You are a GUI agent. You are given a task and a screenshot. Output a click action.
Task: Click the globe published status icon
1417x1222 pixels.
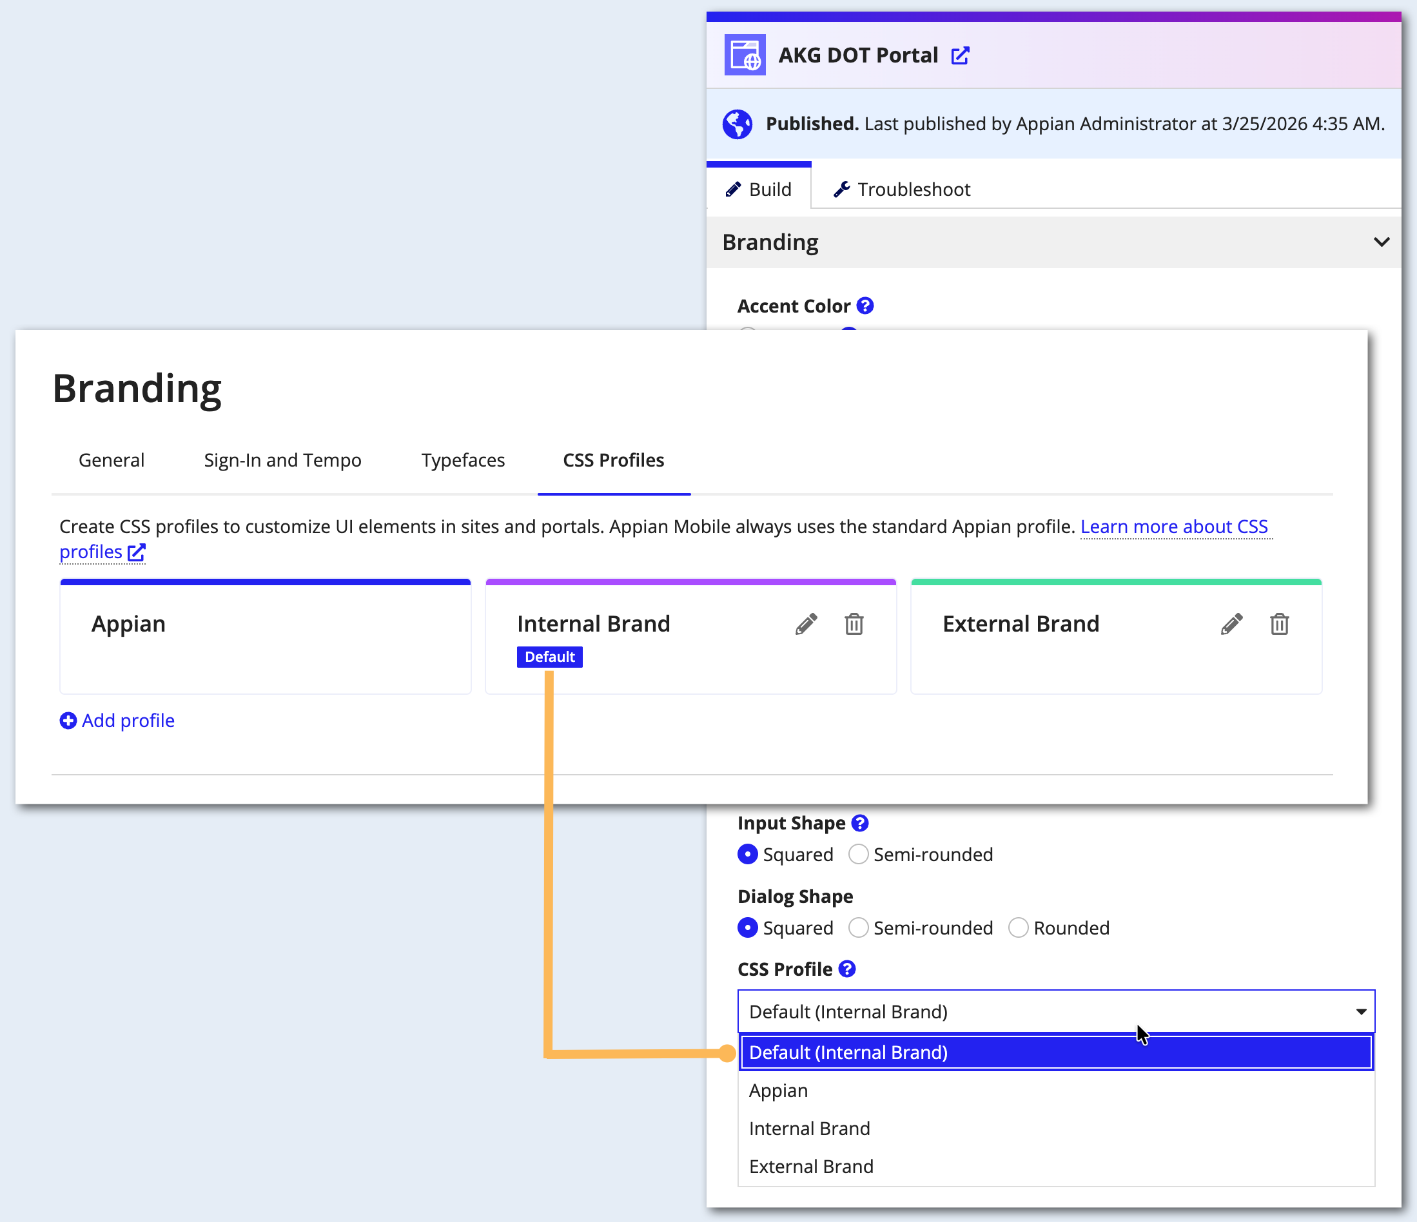click(738, 124)
